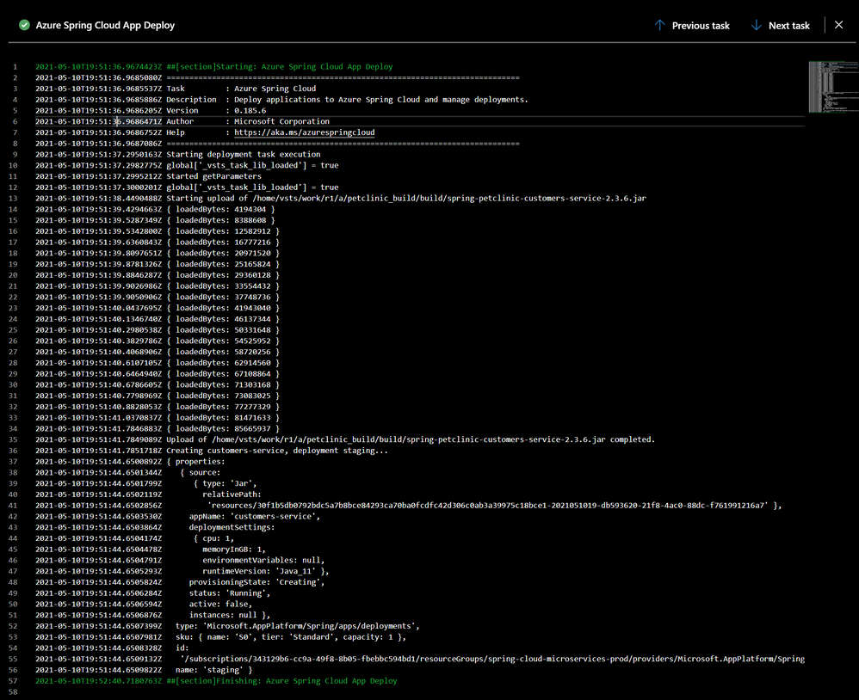Select line number 13 starting the jar upload

pyautogui.click(x=15, y=198)
